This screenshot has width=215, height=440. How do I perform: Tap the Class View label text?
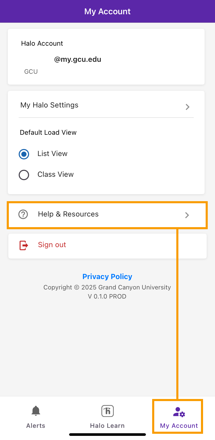pos(56,174)
